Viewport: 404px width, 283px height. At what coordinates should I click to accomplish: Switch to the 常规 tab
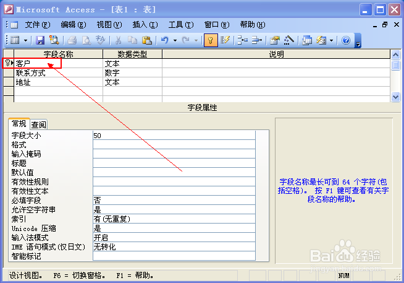pos(19,124)
